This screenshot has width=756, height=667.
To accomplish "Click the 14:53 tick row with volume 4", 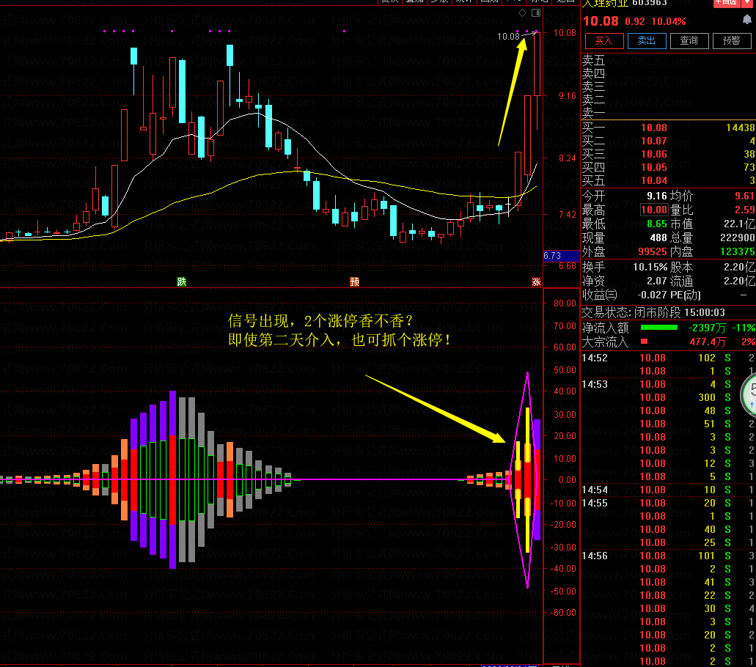I will pos(668,385).
